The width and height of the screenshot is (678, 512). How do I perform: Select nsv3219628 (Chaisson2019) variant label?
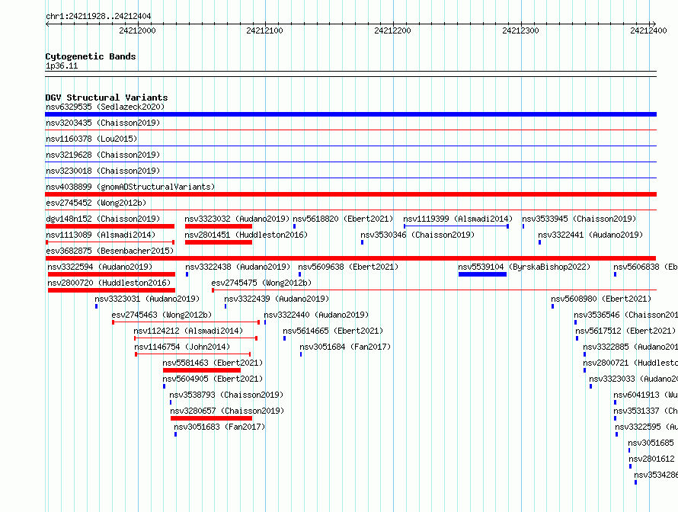(x=103, y=155)
